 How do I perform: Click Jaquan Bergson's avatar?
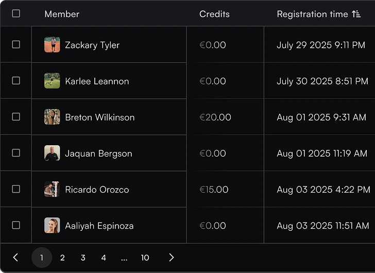click(52, 153)
